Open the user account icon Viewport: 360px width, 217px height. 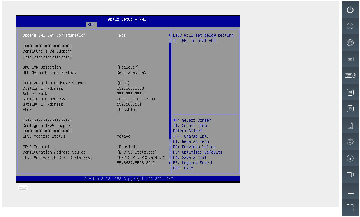coord(350,26)
